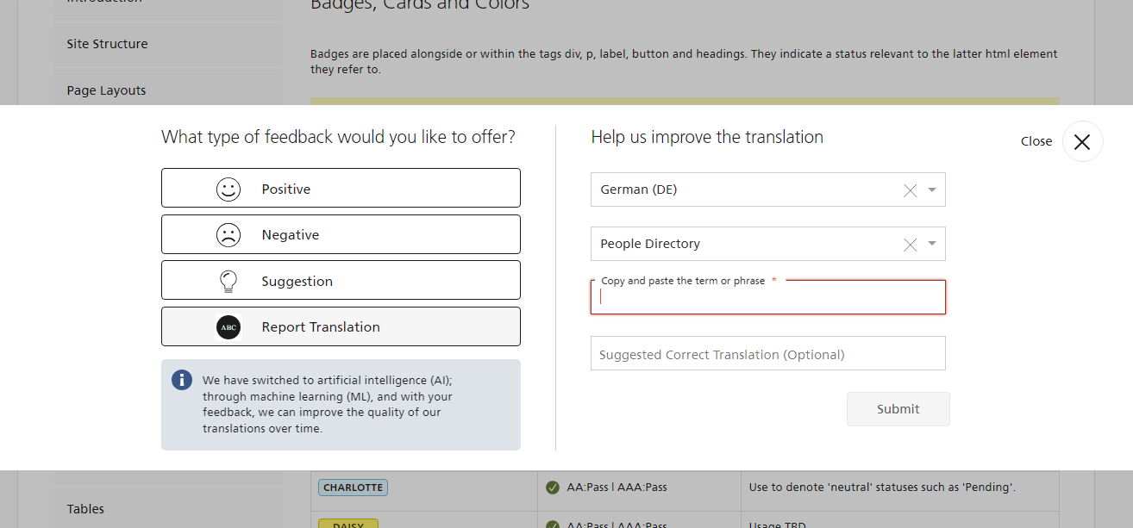The width and height of the screenshot is (1133, 528).
Task: Click the Suggested Correct Translation field
Action: point(767,354)
